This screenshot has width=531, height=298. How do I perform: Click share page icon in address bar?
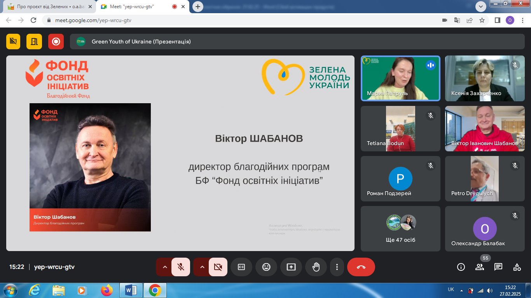tap(470, 20)
